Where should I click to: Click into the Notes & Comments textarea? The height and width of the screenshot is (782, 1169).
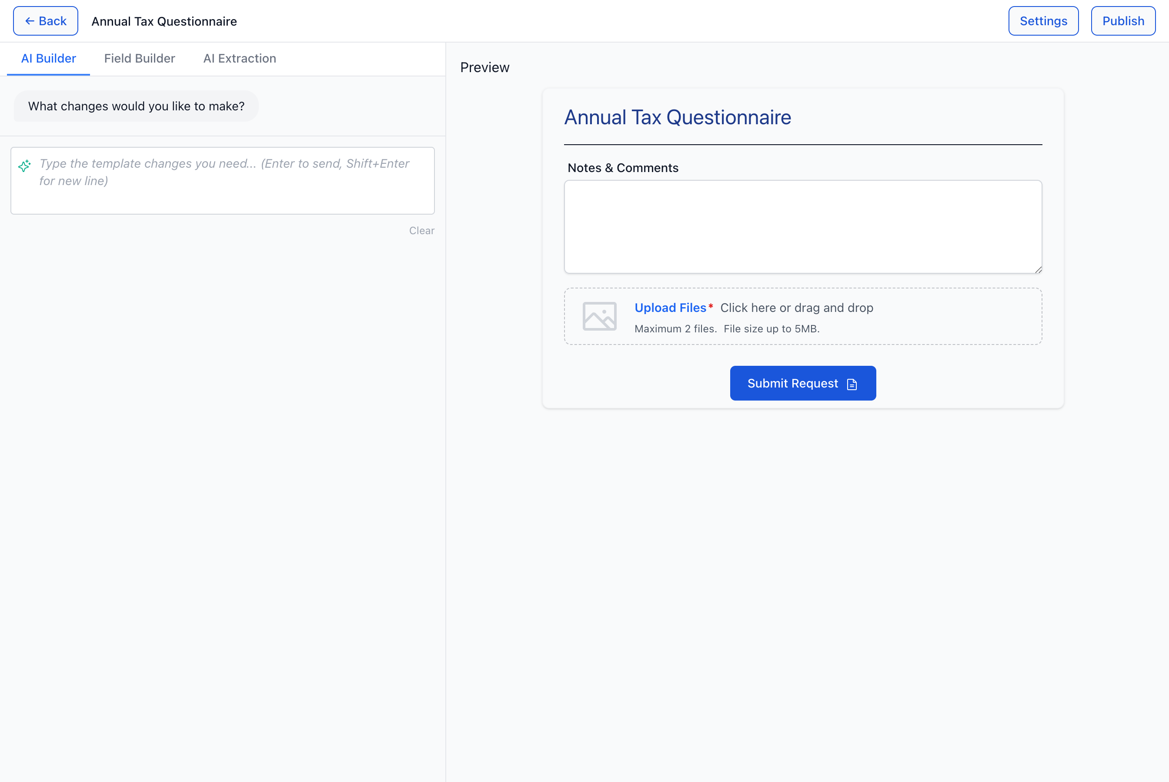pos(803,227)
